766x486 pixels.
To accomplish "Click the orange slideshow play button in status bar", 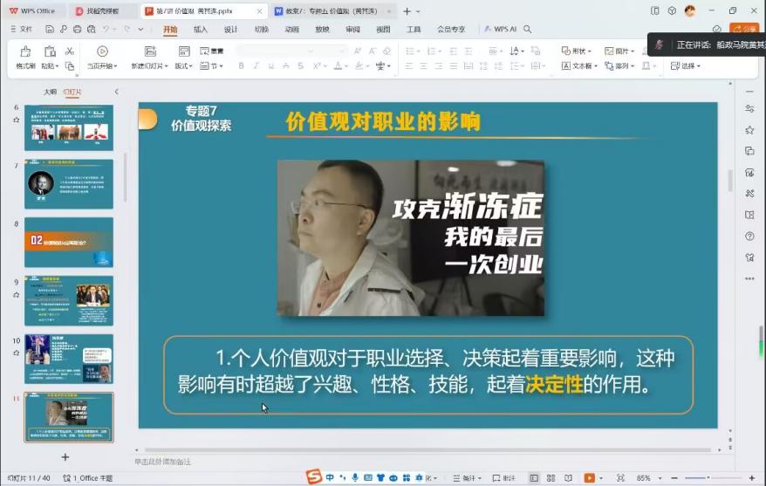I will tap(591, 478).
